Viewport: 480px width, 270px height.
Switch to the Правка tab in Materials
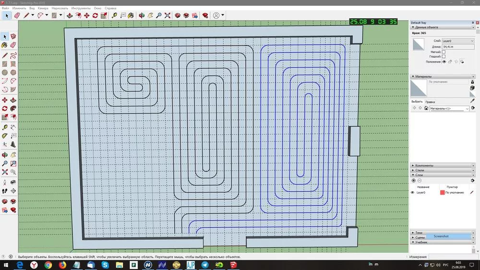pyautogui.click(x=430, y=102)
